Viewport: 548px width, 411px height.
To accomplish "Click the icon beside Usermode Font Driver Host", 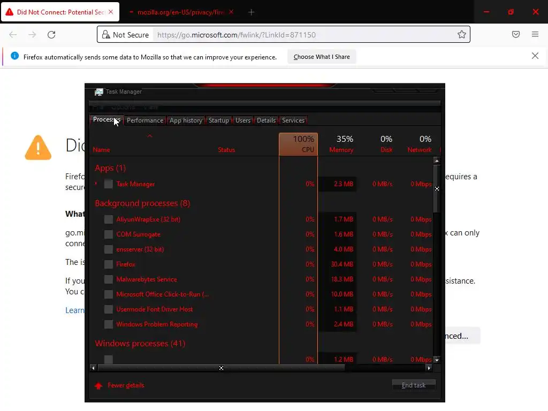I will coord(108,310).
